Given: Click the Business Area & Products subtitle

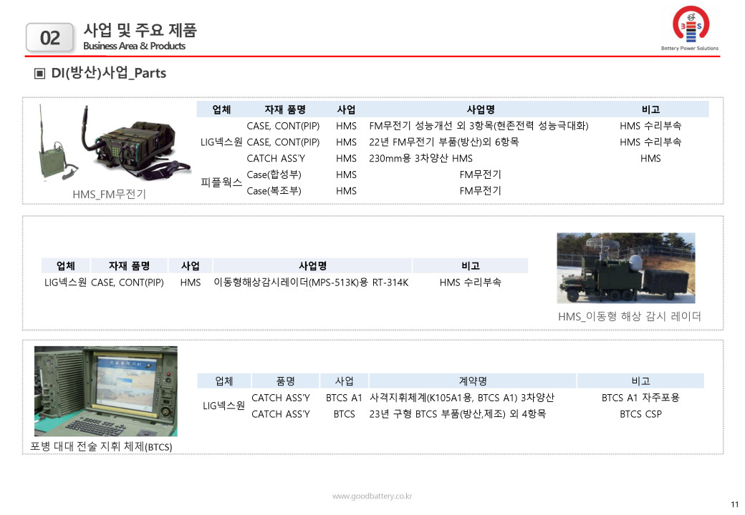Looking at the screenshot, I should point(134,46).
